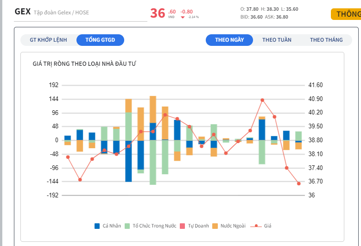Click the green Tổ Chức Trong Nước swatch
Image resolution: width=361 pixels, height=246 pixels.
pyautogui.click(x=127, y=226)
